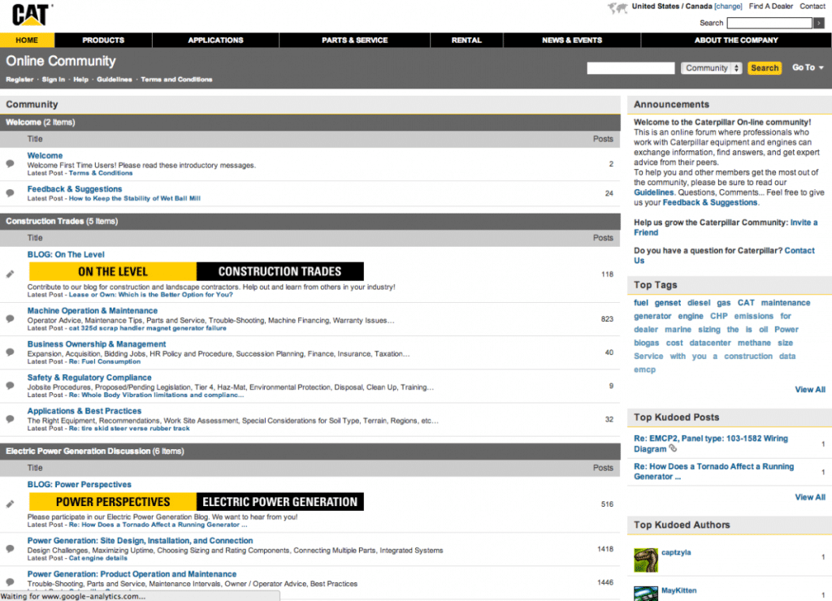Screen dimensions: 832x601
Task: Click bubble icon beside Safety & Regulatory Compliance
Action: [10, 386]
